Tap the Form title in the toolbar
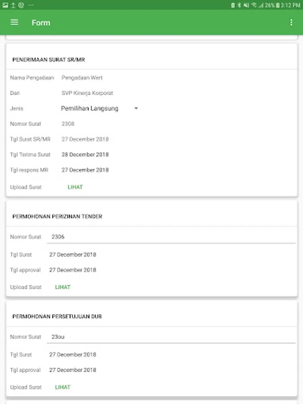The image size is (303, 404). [x=41, y=22]
